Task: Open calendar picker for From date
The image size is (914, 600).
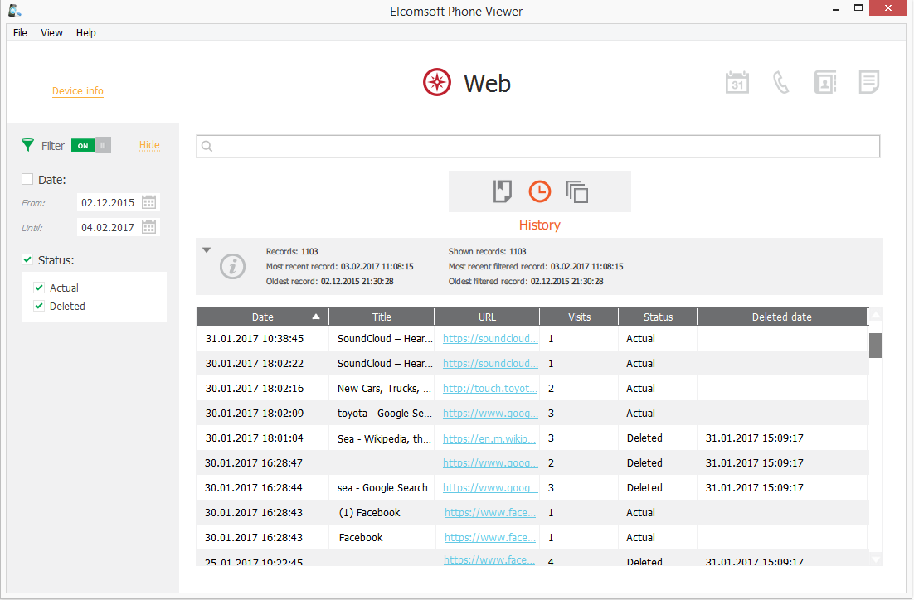Action: tap(148, 202)
